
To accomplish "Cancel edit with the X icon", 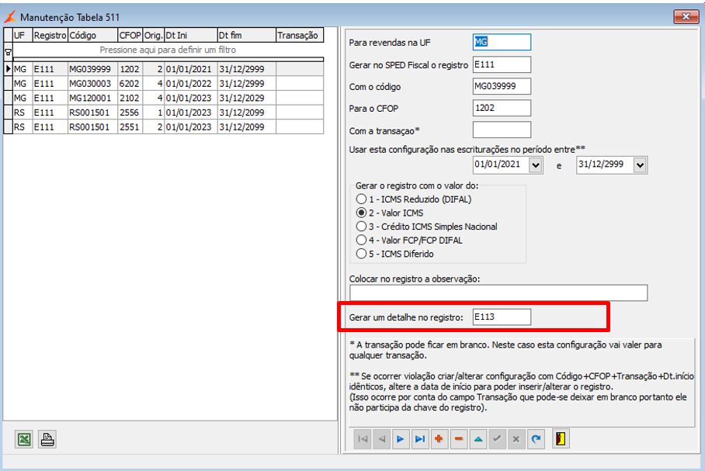I will point(516,439).
